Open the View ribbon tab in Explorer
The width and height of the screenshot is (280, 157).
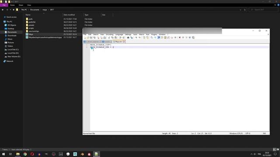tap(29, 5)
